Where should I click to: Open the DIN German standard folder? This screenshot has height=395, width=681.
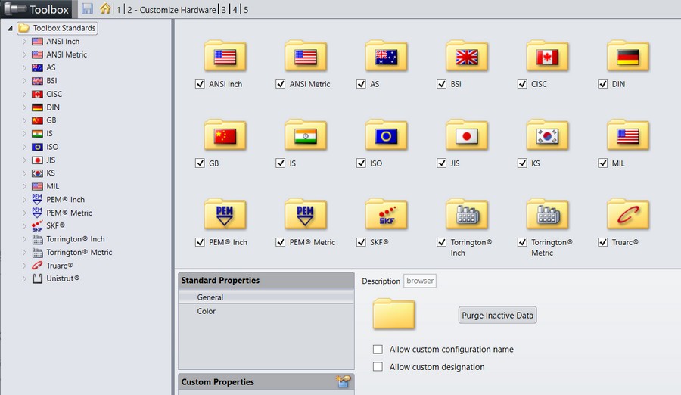point(628,56)
